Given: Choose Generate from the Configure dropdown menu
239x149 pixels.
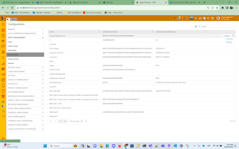Looking at the screenshot, I should [x=230, y=39].
